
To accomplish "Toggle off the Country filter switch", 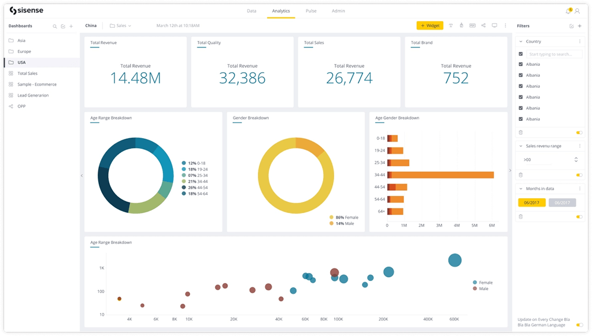I will tap(579, 132).
